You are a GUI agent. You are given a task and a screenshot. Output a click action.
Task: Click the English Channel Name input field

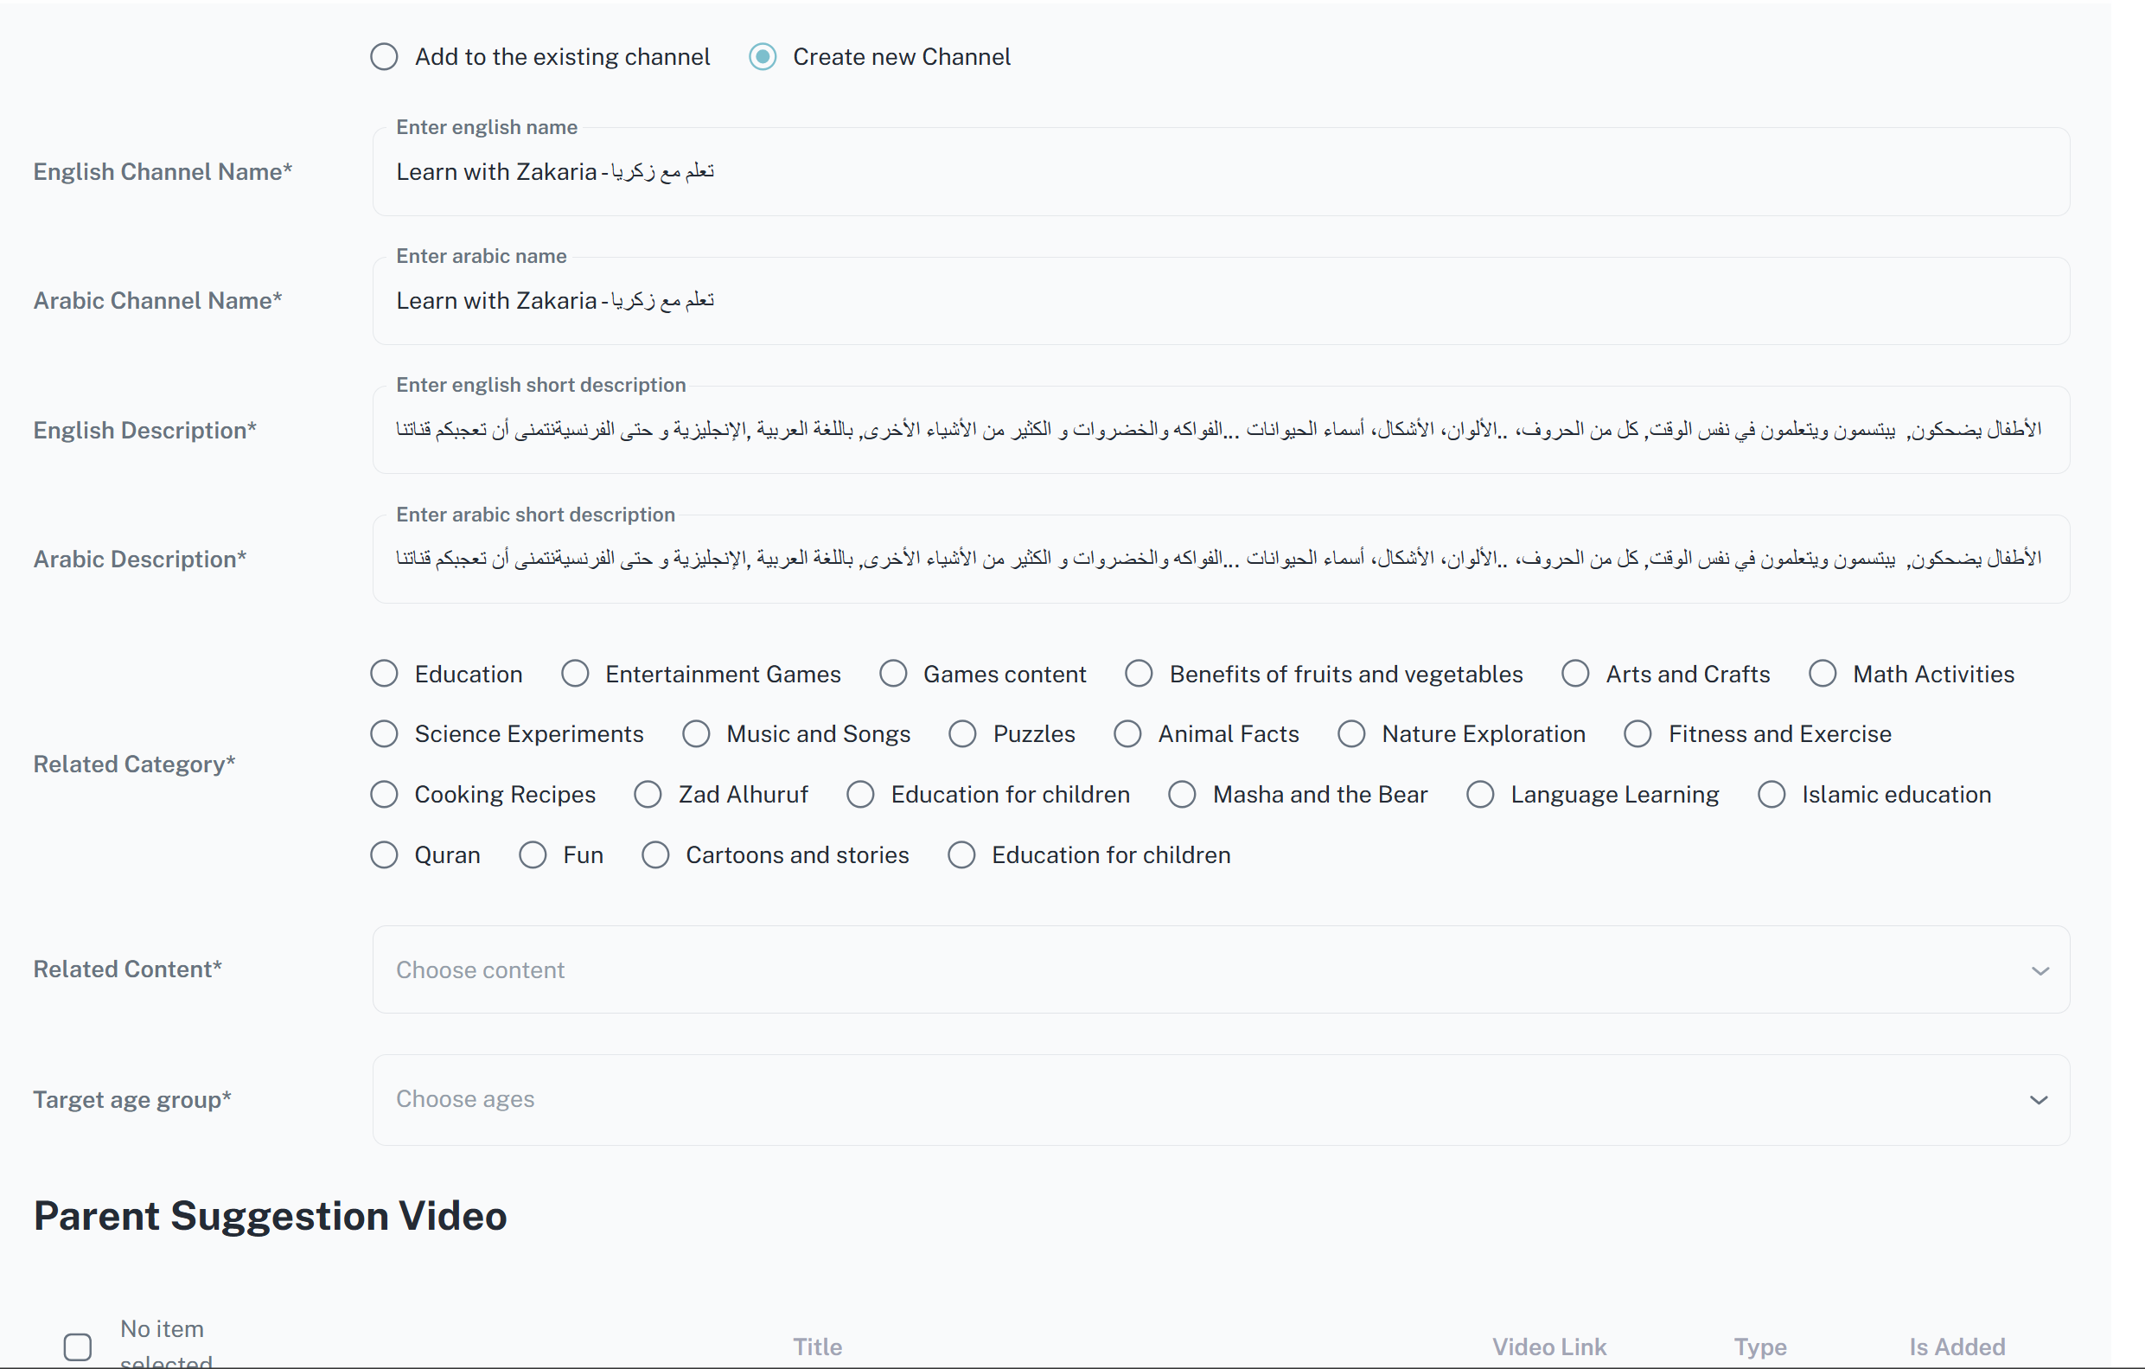[1221, 172]
